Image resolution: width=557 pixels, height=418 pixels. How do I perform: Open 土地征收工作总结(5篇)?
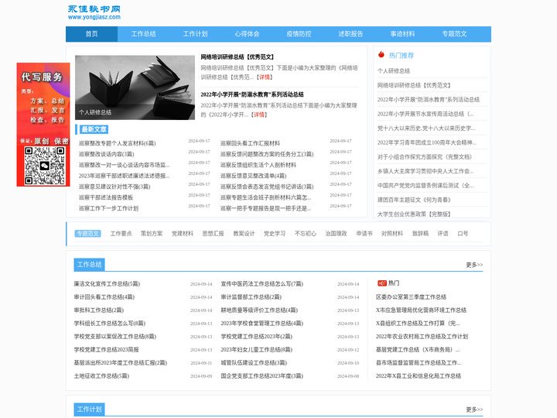tap(101, 375)
